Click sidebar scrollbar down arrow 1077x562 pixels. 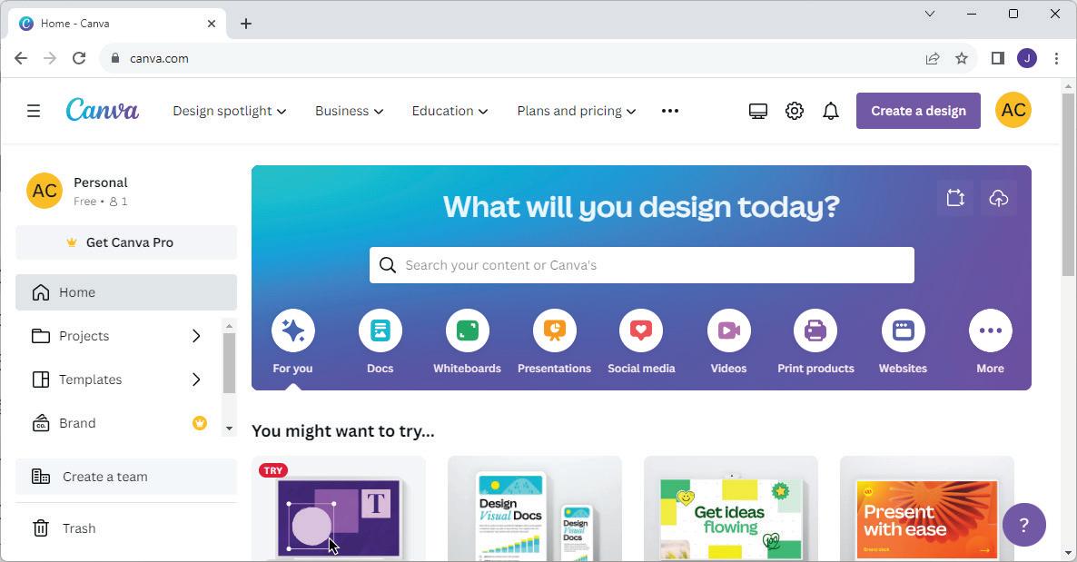tap(230, 428)
